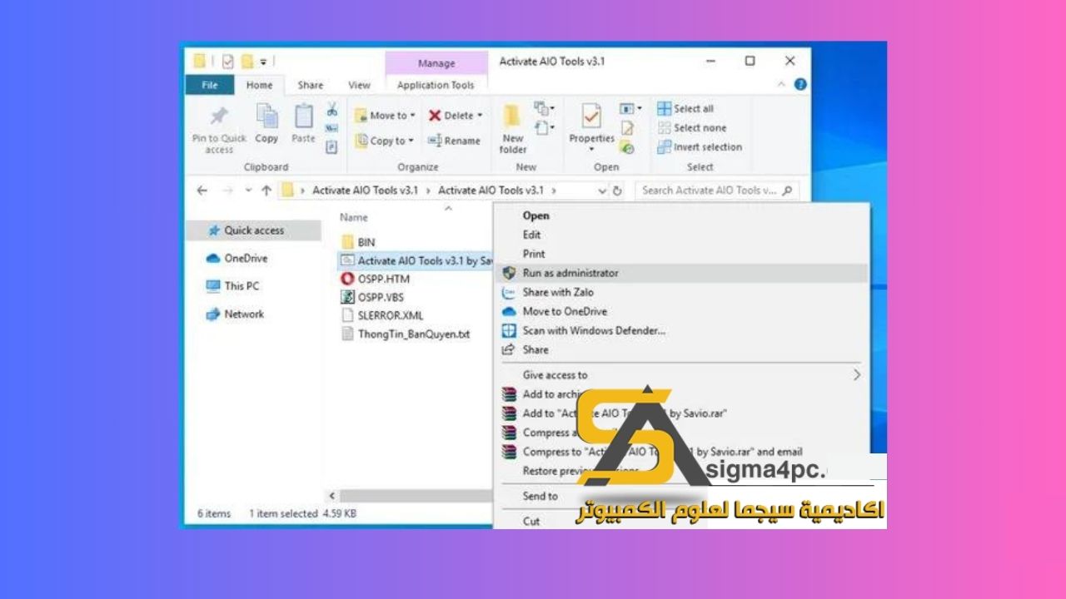Customize Quick Access Toolbar dropdown
This screenshot has width=1066, height=599.
coord(264,62)
